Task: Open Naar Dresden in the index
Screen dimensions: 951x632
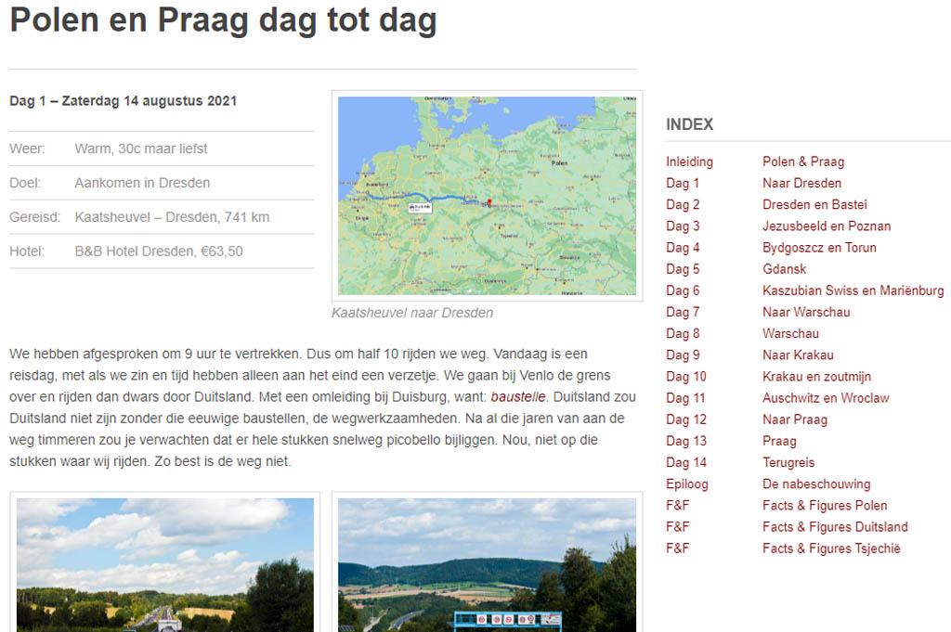Action: [801, 183]
